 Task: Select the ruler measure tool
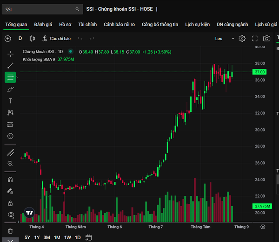tap(10, 152)
